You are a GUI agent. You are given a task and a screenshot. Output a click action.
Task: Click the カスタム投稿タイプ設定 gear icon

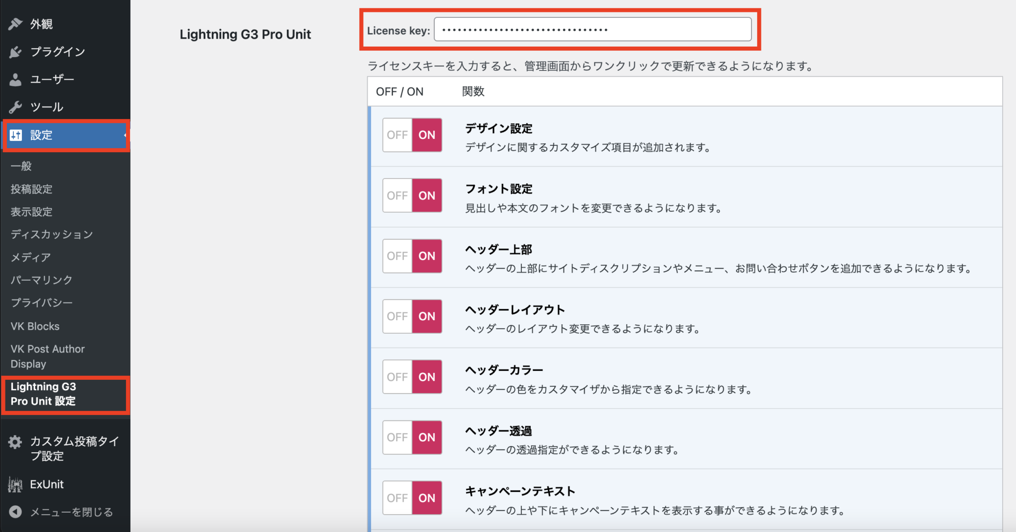[15, 441]
